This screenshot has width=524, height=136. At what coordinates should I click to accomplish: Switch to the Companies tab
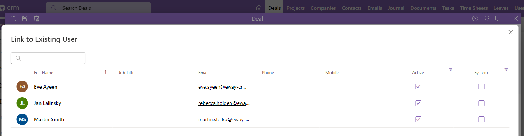click(x=323, y=8)
